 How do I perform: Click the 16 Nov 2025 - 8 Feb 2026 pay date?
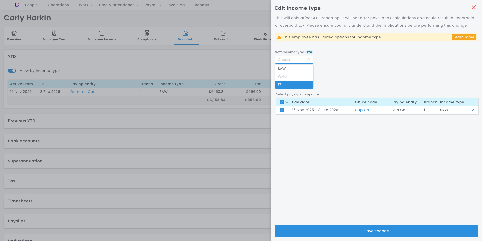[315, 110]
